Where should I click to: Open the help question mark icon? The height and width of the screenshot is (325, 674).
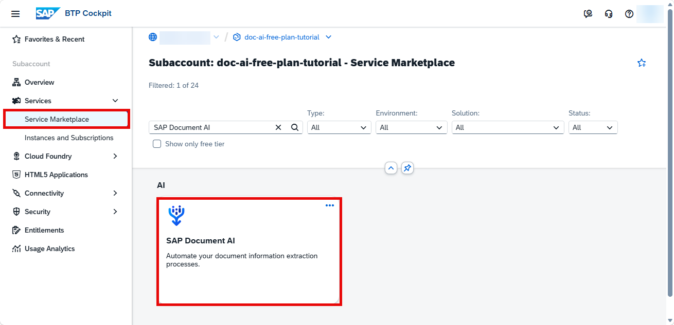629,14
